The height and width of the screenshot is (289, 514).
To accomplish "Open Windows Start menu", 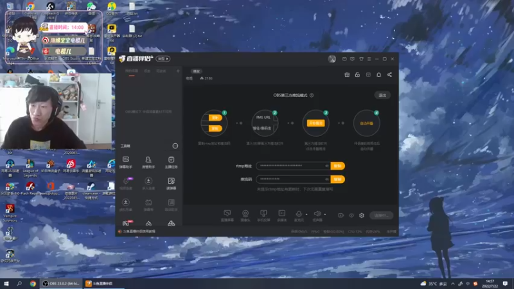I will pyautogui.click(x=6, y=283).
